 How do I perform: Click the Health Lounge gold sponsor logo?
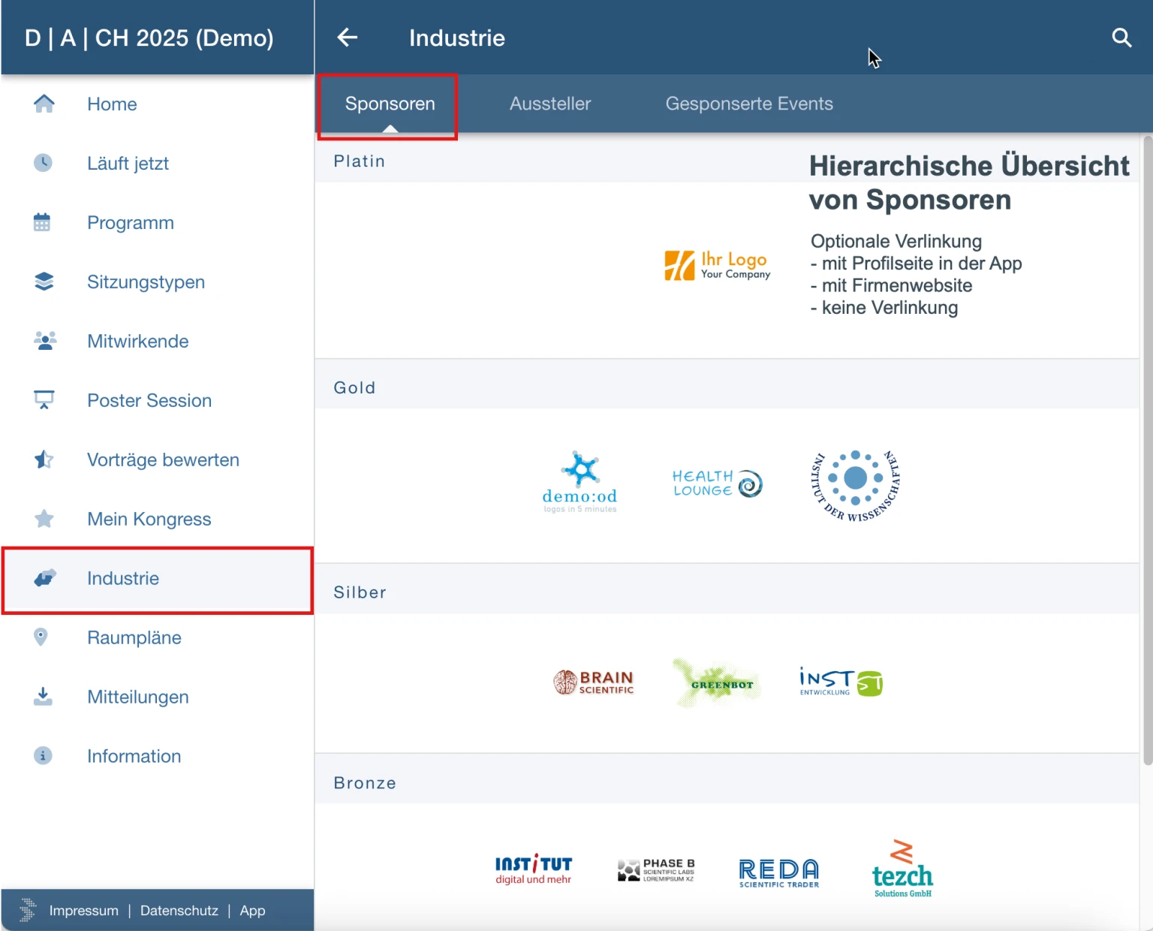click(717, 484)
